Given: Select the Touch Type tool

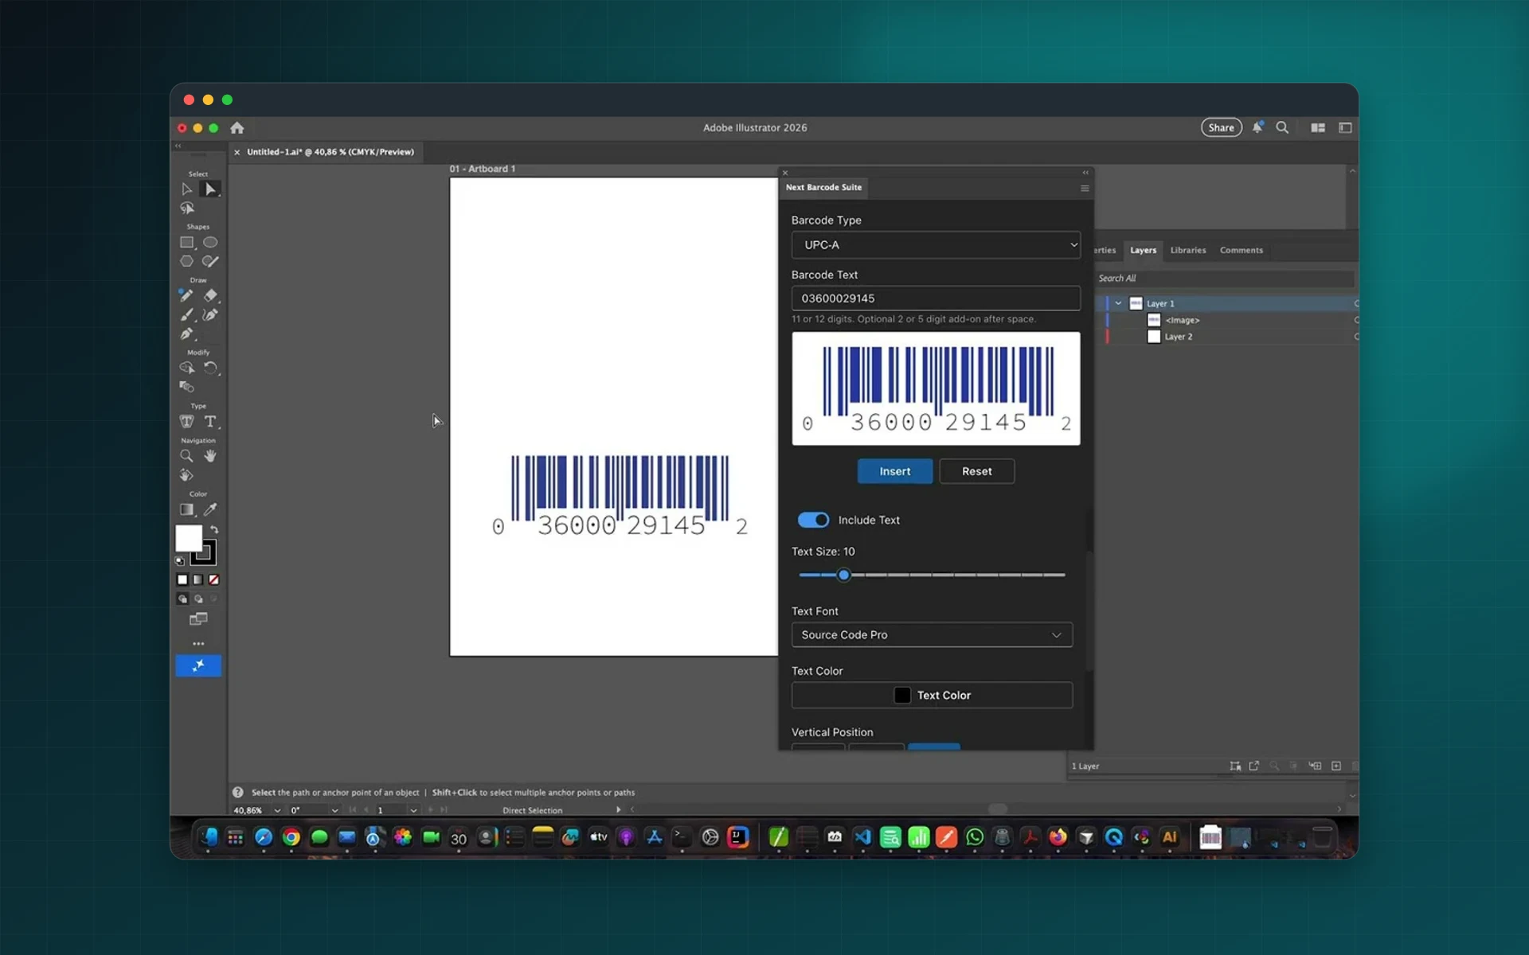Looking at the screenshot, I should pos(187,422).
